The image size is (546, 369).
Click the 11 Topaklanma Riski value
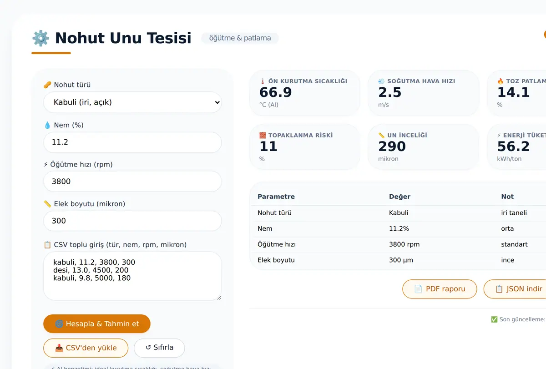tap(268, 147)
